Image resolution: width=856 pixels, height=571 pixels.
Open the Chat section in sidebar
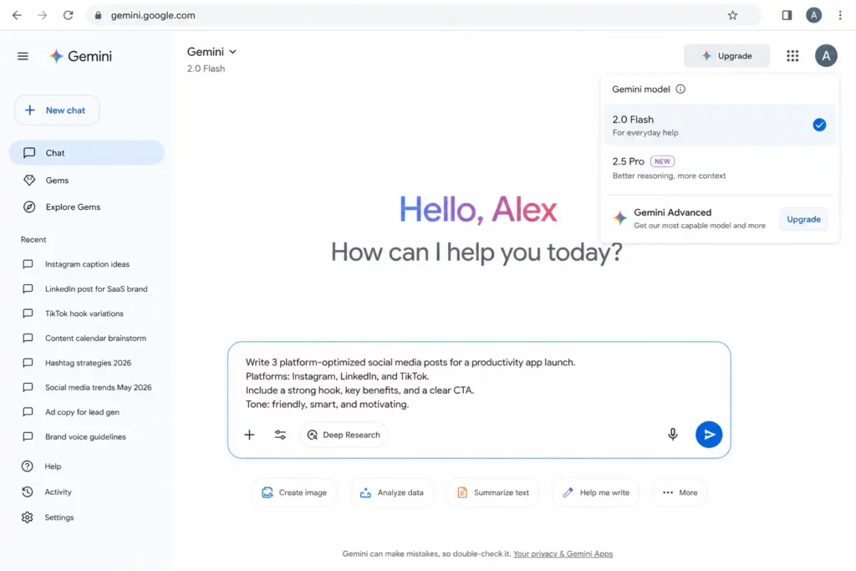(87, 153)
